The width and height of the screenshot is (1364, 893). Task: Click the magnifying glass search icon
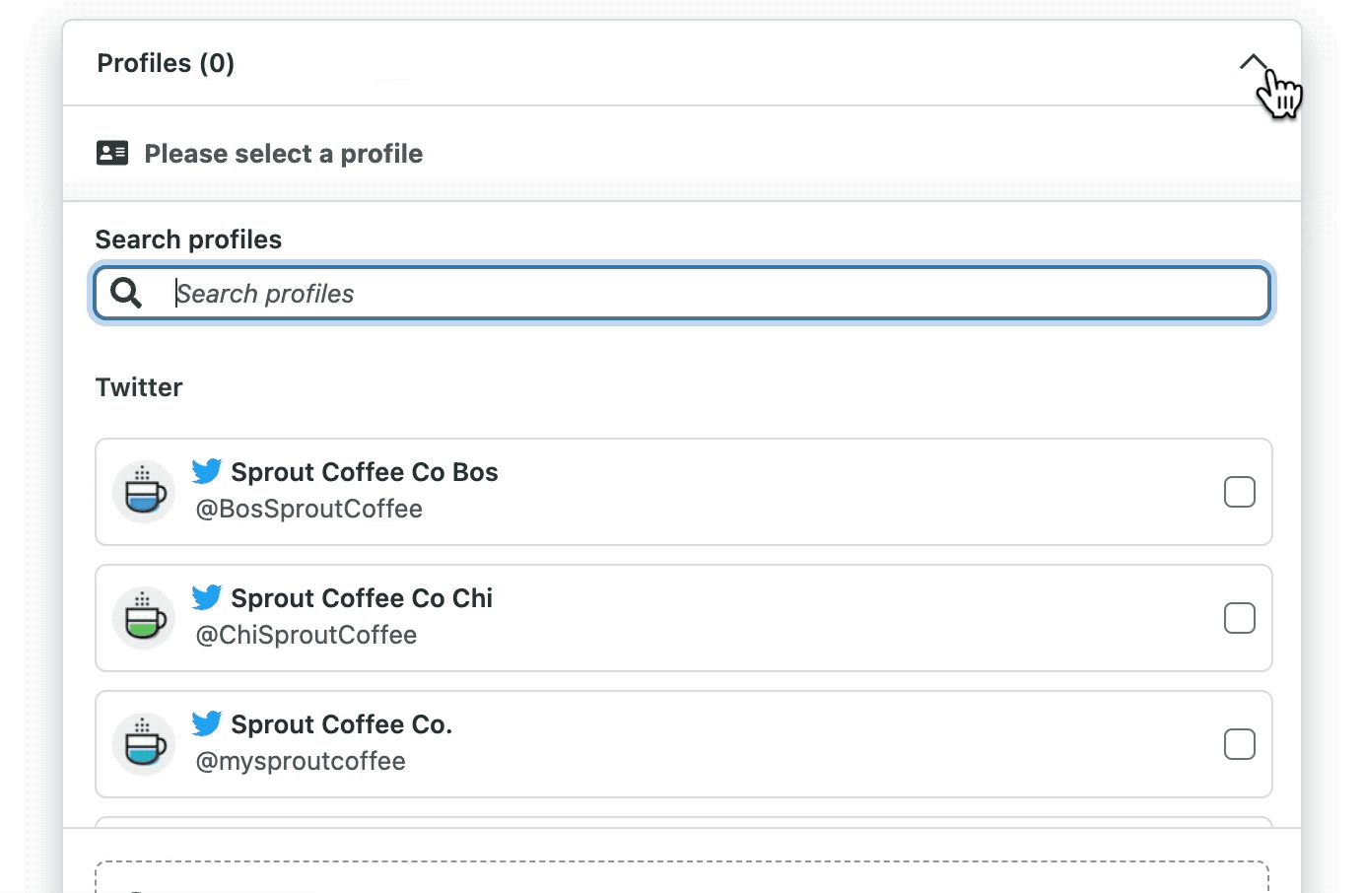[x=126, y=293]
